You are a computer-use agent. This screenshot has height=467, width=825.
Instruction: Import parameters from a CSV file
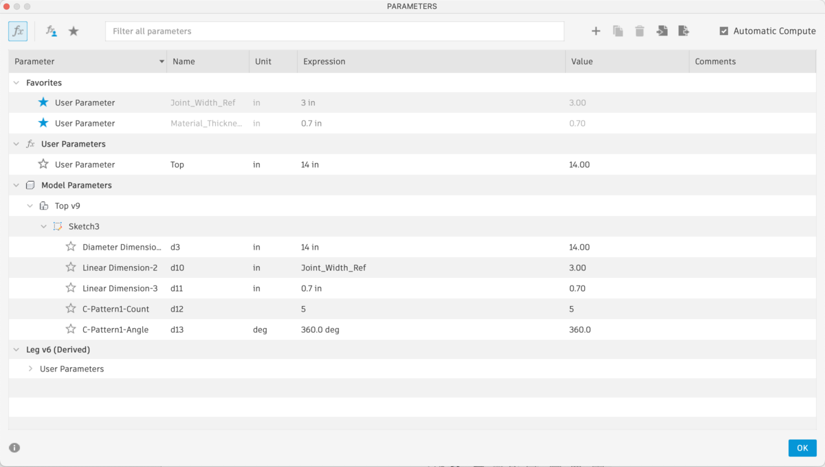(661, 31)
